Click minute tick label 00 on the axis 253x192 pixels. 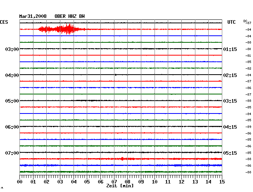click(20, 182)
